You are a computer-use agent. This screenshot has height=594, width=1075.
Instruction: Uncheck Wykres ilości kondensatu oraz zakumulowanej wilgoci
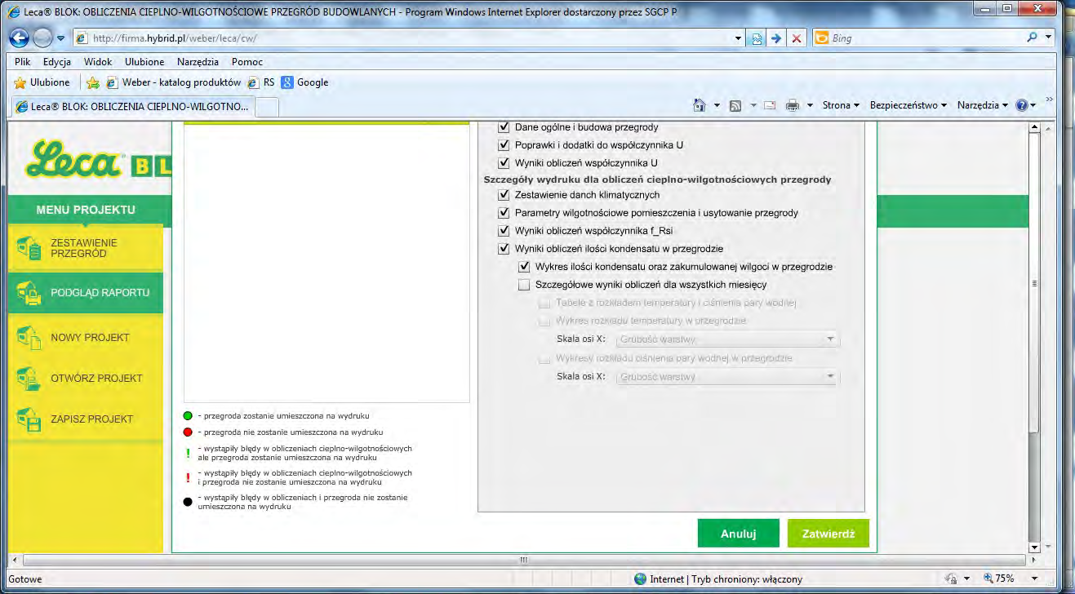click(x=524, y=267)
